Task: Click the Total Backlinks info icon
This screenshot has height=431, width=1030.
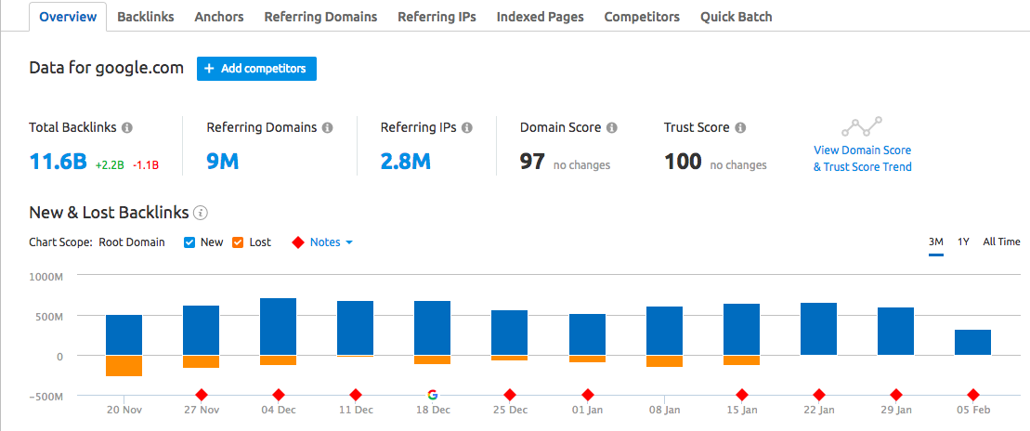Action: pos(127,127)
